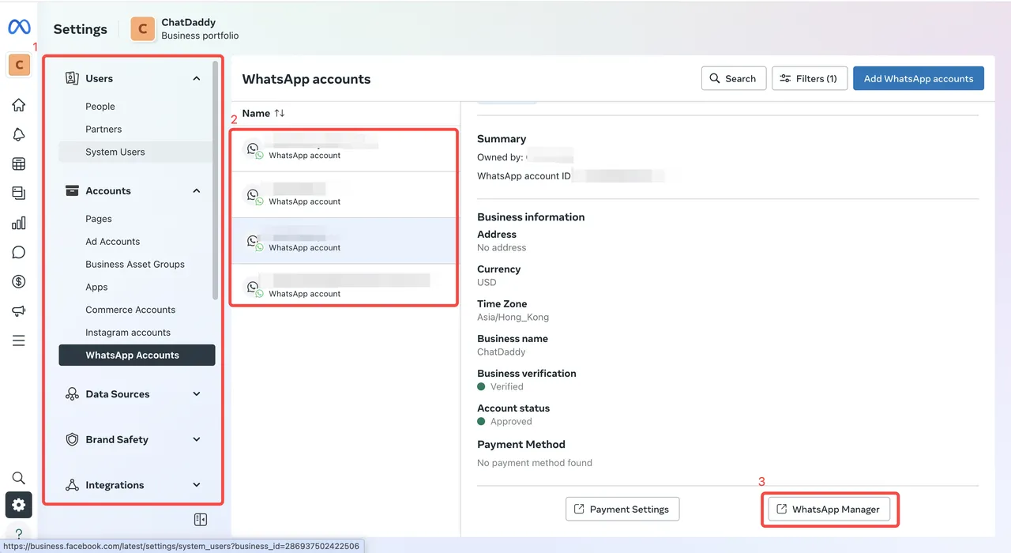The width and height of the screenshot is (1011, 553).
Task: Open notifications bell icon
Action: click(19, 134)
